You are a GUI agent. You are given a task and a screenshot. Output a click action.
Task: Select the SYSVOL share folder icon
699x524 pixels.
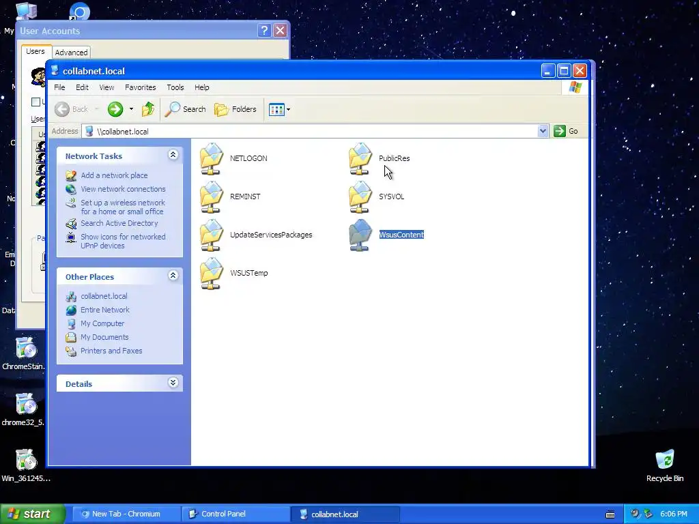point(360,197)
